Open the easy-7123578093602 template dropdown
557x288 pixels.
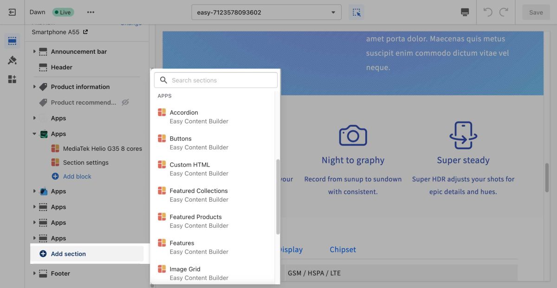pos(266,13)
